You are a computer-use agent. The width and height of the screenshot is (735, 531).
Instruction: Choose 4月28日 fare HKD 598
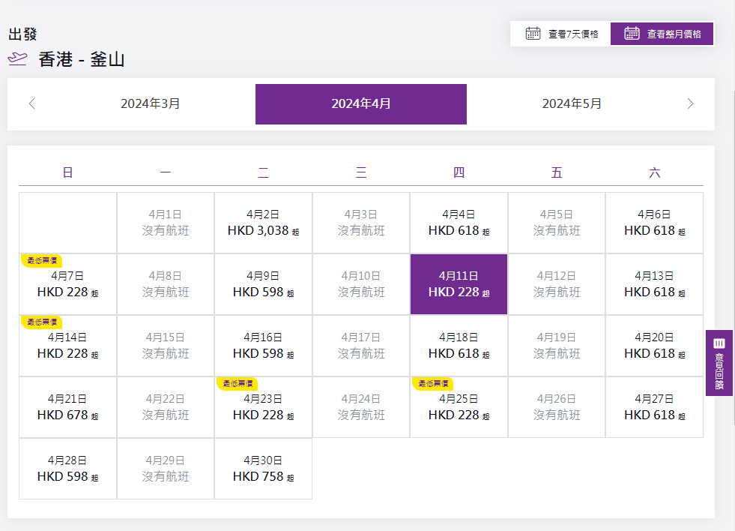click(67, 469)
